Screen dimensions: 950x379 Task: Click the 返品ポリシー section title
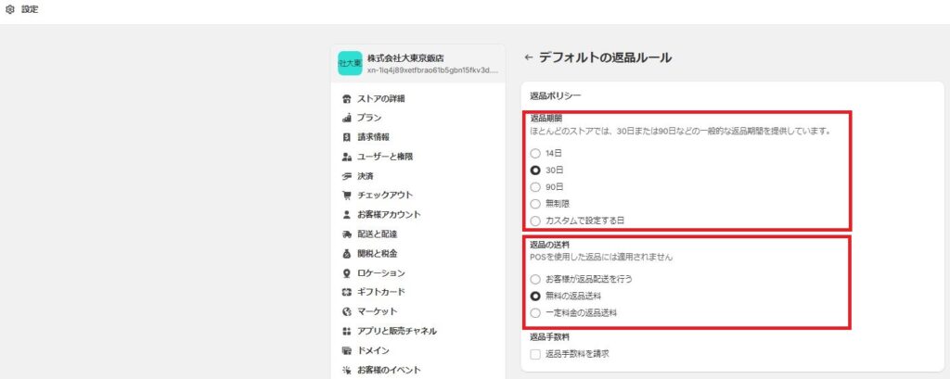click(556, 95)
